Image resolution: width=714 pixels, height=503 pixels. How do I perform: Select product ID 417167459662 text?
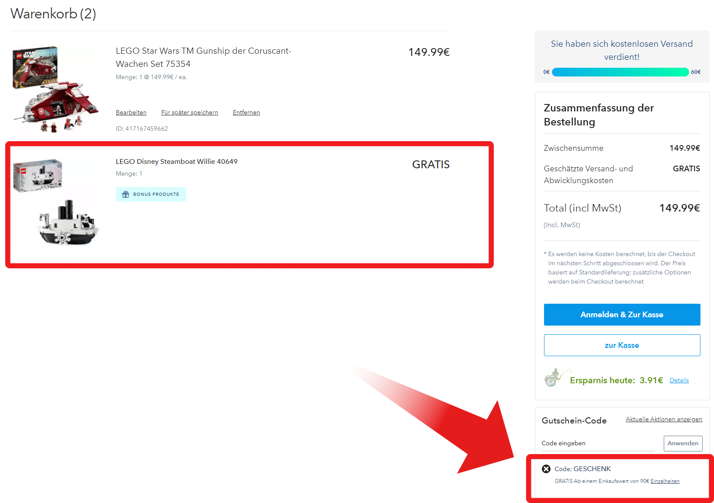pos(142,128)
